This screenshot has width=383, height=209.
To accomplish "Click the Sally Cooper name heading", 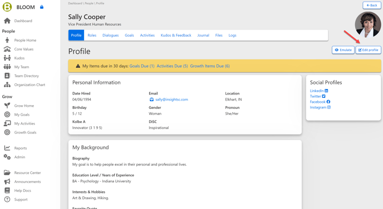I will 87,17.
